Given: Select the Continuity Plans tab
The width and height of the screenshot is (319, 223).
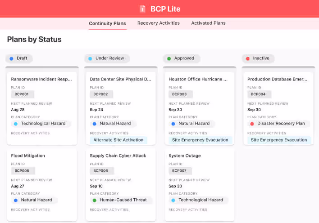Looking at the screenshot, I should (107, 23).
